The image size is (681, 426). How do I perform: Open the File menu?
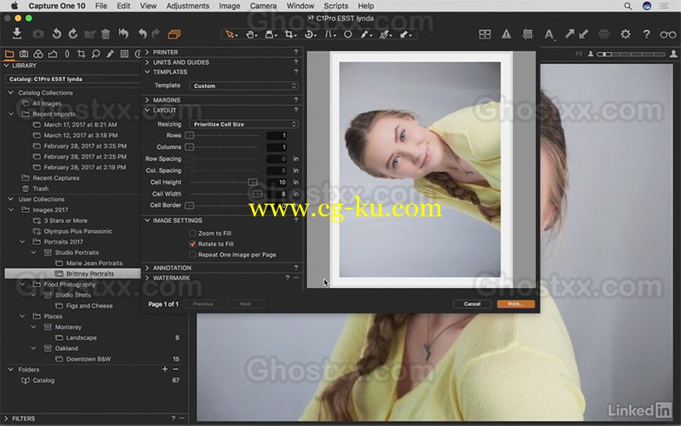[x=101, y=6]
